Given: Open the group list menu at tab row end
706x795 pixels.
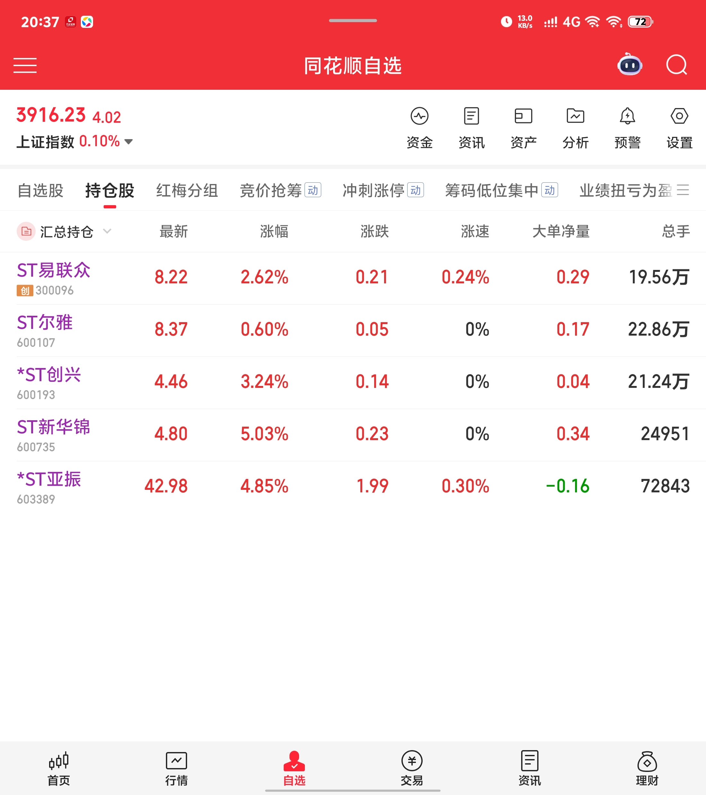Looking at the screenshot, I should [683, 190].
